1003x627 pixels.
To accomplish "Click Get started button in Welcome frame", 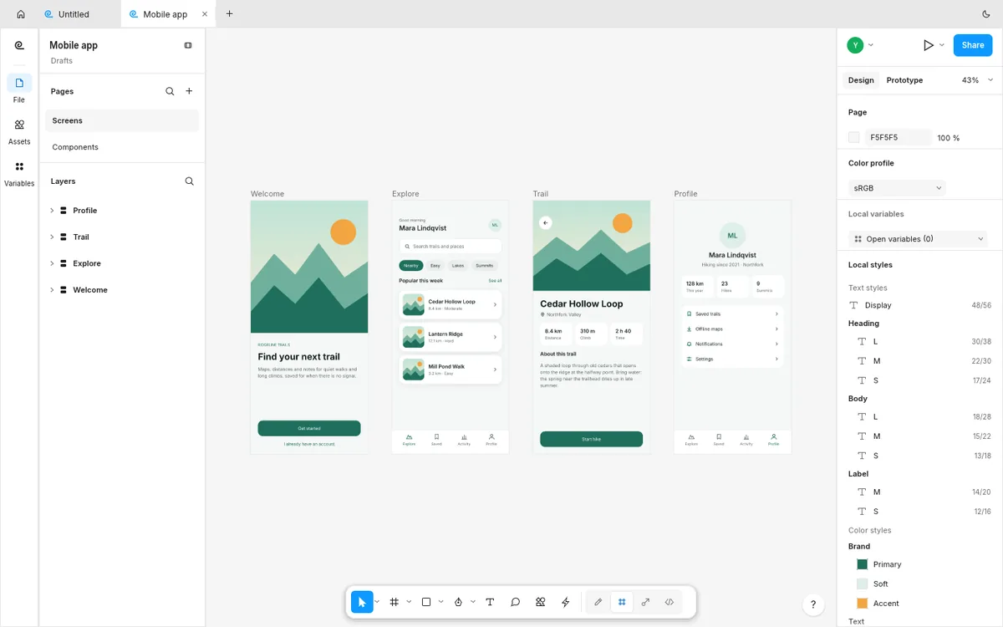I will click(x=309, y=428).
